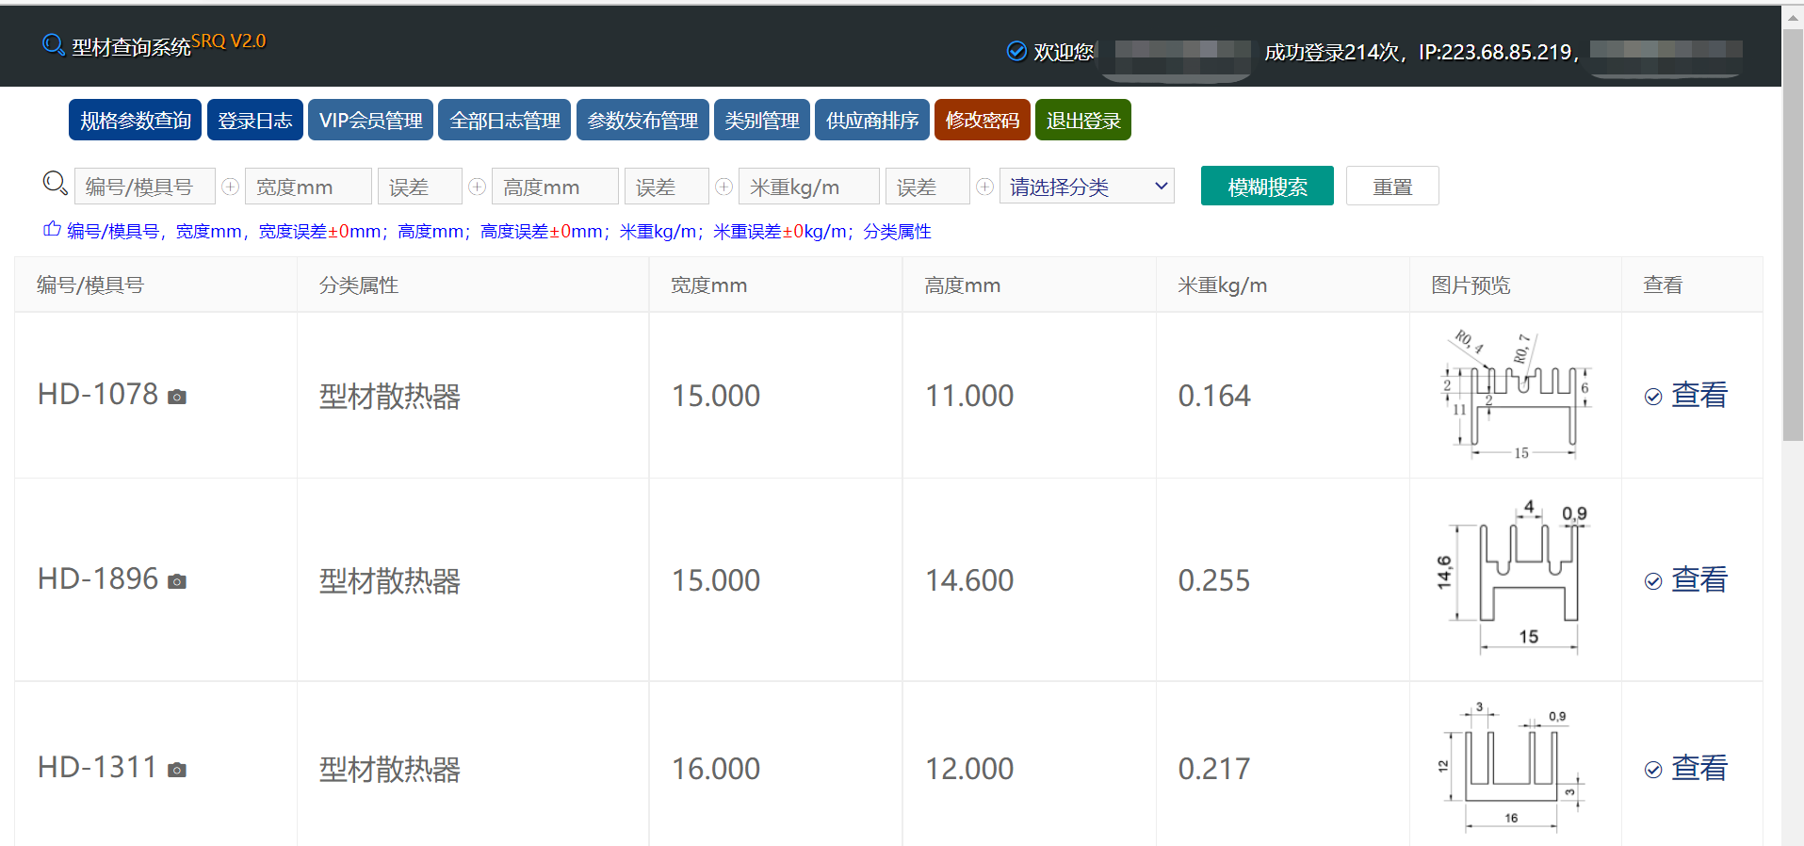Open the 规格参数查询 menu tab
The width and height of the screenshot is (1804, 846).
pos(135,120)
